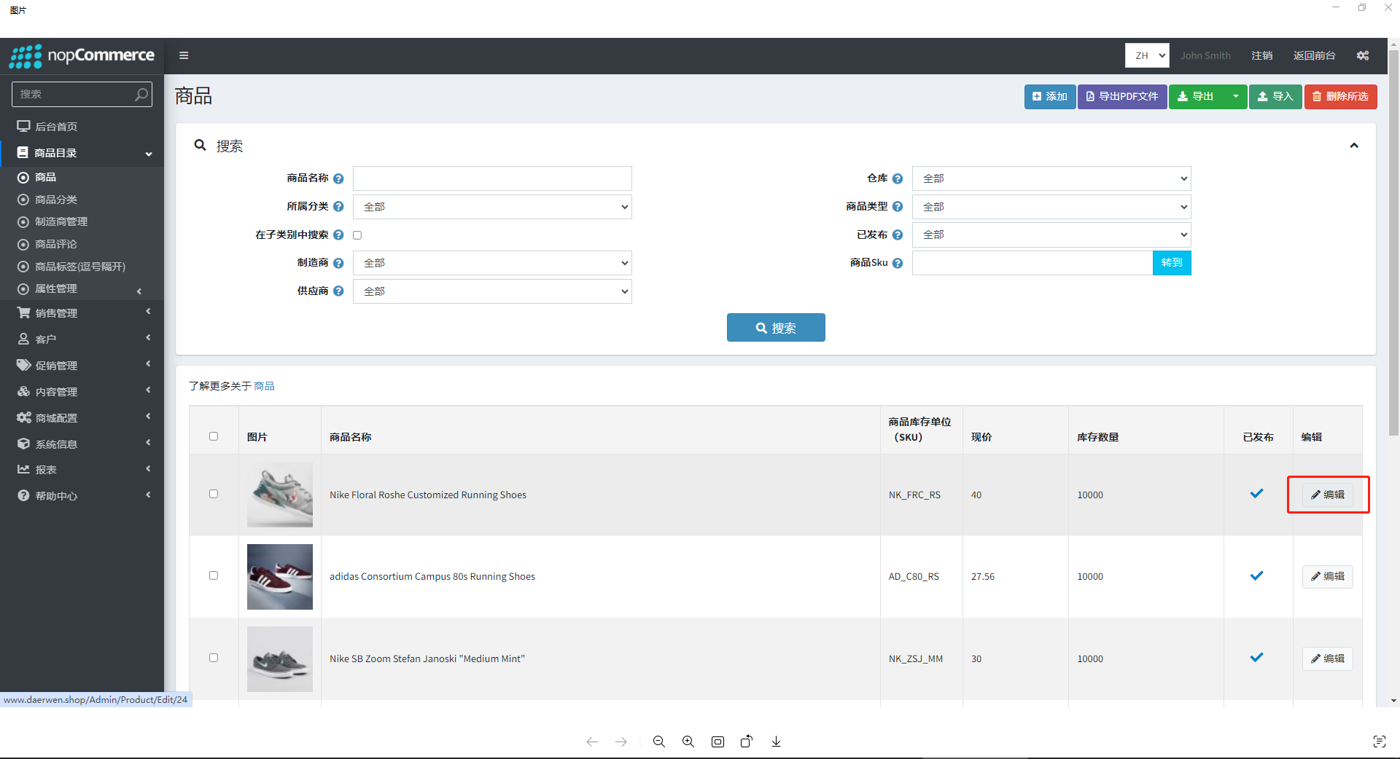Open the settings gears icon in header
The width and height of the screenshot is (1400, 759).
pos(1363,55)
